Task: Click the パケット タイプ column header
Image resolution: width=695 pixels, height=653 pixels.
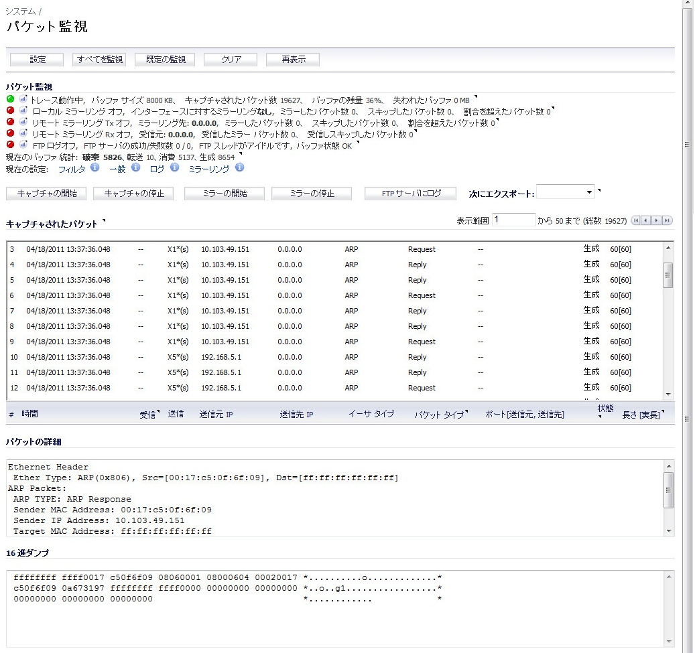Action: coord(439,415)
